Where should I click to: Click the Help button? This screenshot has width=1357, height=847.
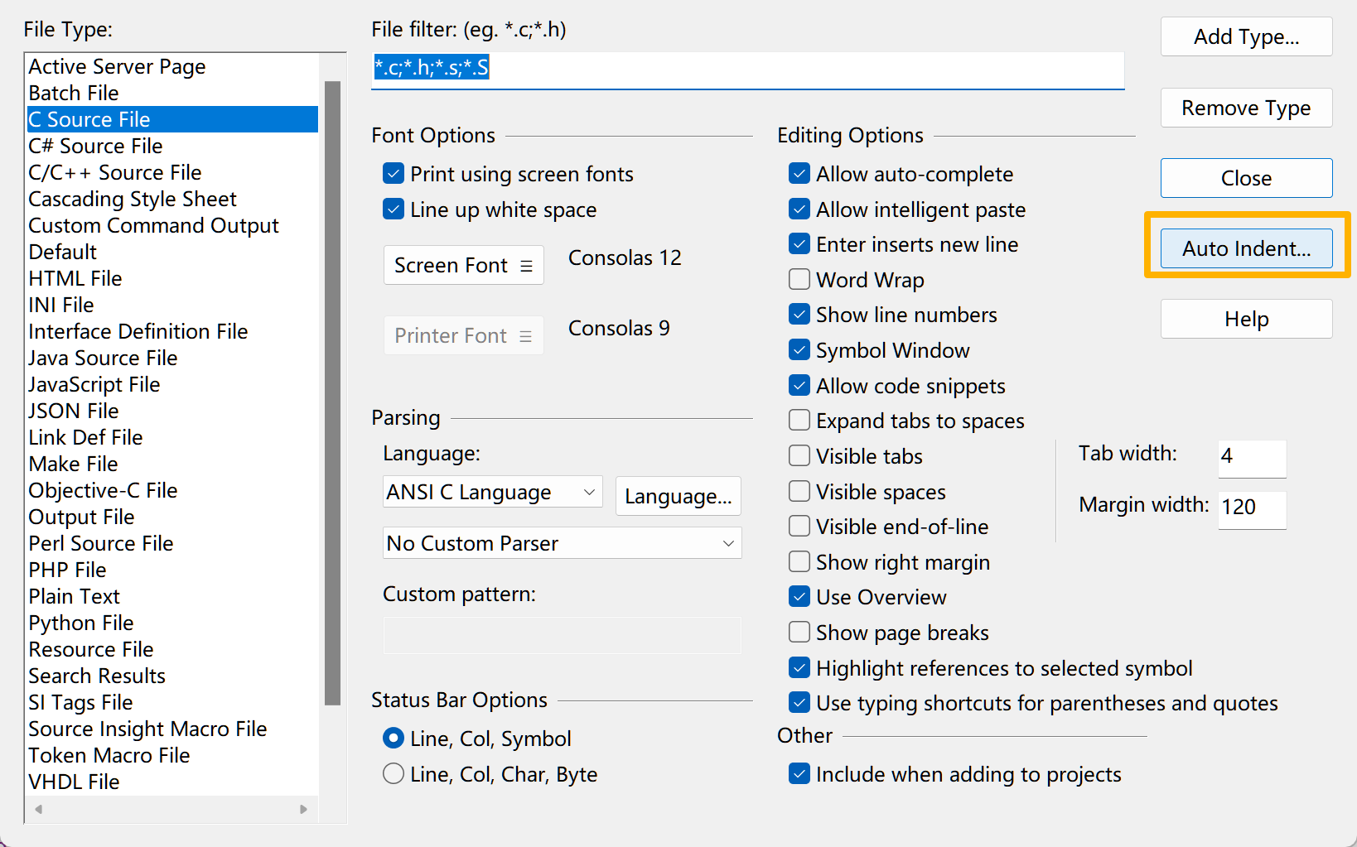coord(1247,319)
